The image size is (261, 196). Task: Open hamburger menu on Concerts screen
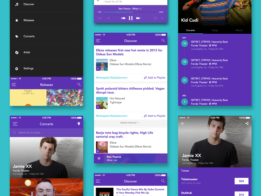(15, 124)
